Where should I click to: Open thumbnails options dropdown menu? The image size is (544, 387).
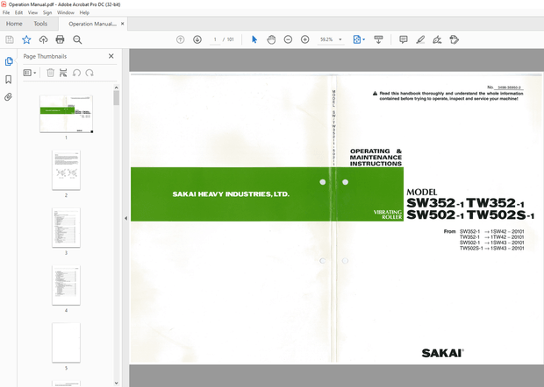30,73
